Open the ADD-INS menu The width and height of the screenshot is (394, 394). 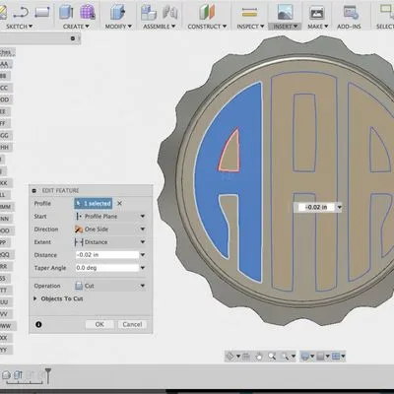(349, 27)
